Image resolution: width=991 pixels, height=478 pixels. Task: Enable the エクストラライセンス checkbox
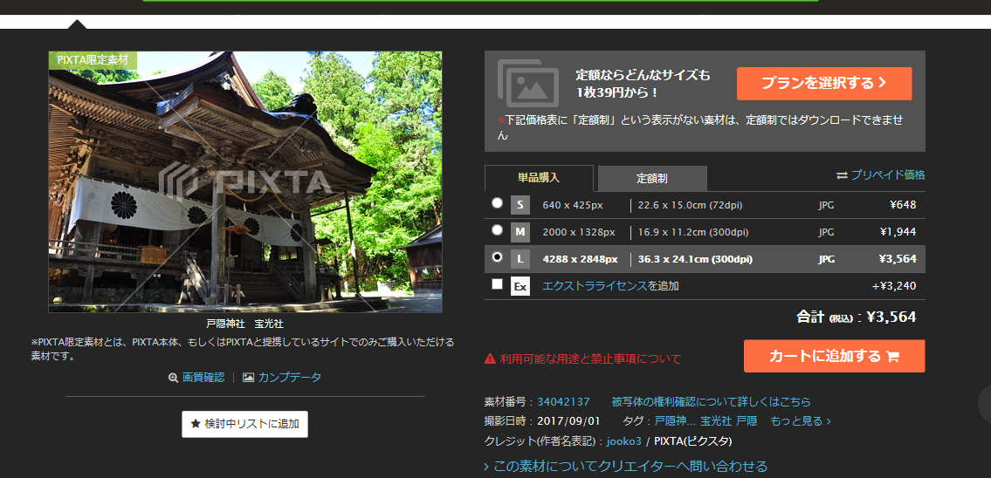[x=497, y=284]
